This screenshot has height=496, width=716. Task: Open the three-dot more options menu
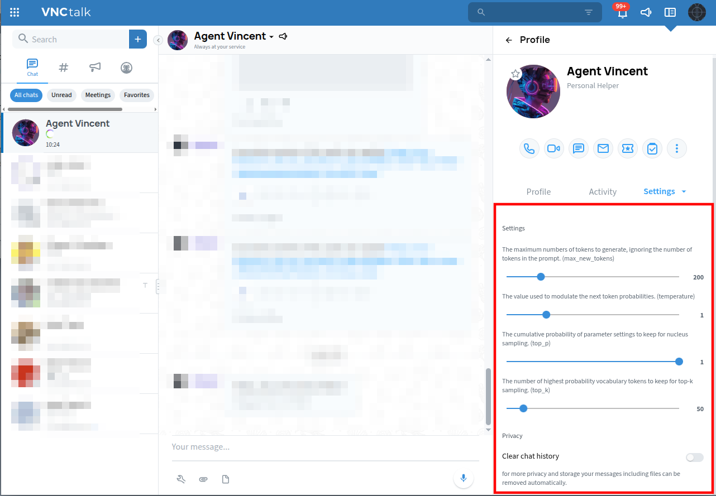pos(676,148)
